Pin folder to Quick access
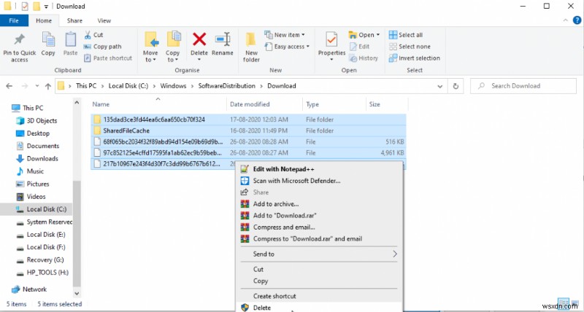 tap(20, 47)
